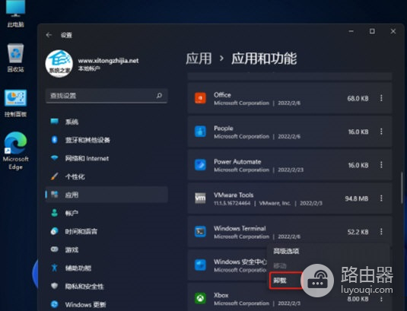Screen dimensions: 407x311
Task: Click the VMware Tools app name
Action: (234, 195)
